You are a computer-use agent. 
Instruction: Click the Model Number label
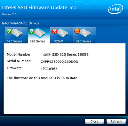click(x=19, y=55)
